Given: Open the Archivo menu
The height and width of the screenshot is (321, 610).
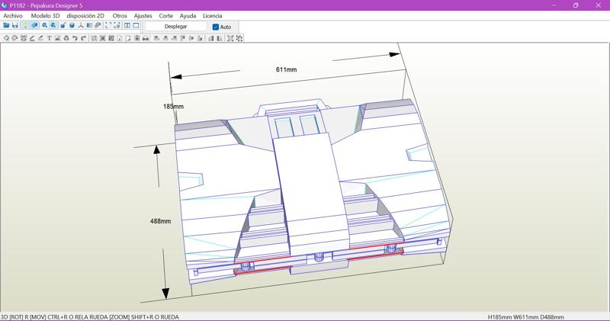Looking at the screenshot, I should [13, 15].
